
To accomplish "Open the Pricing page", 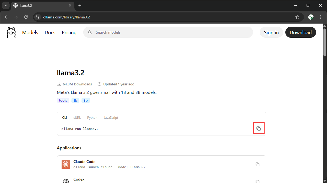I will pyautogui.click(x=69, y=33).
